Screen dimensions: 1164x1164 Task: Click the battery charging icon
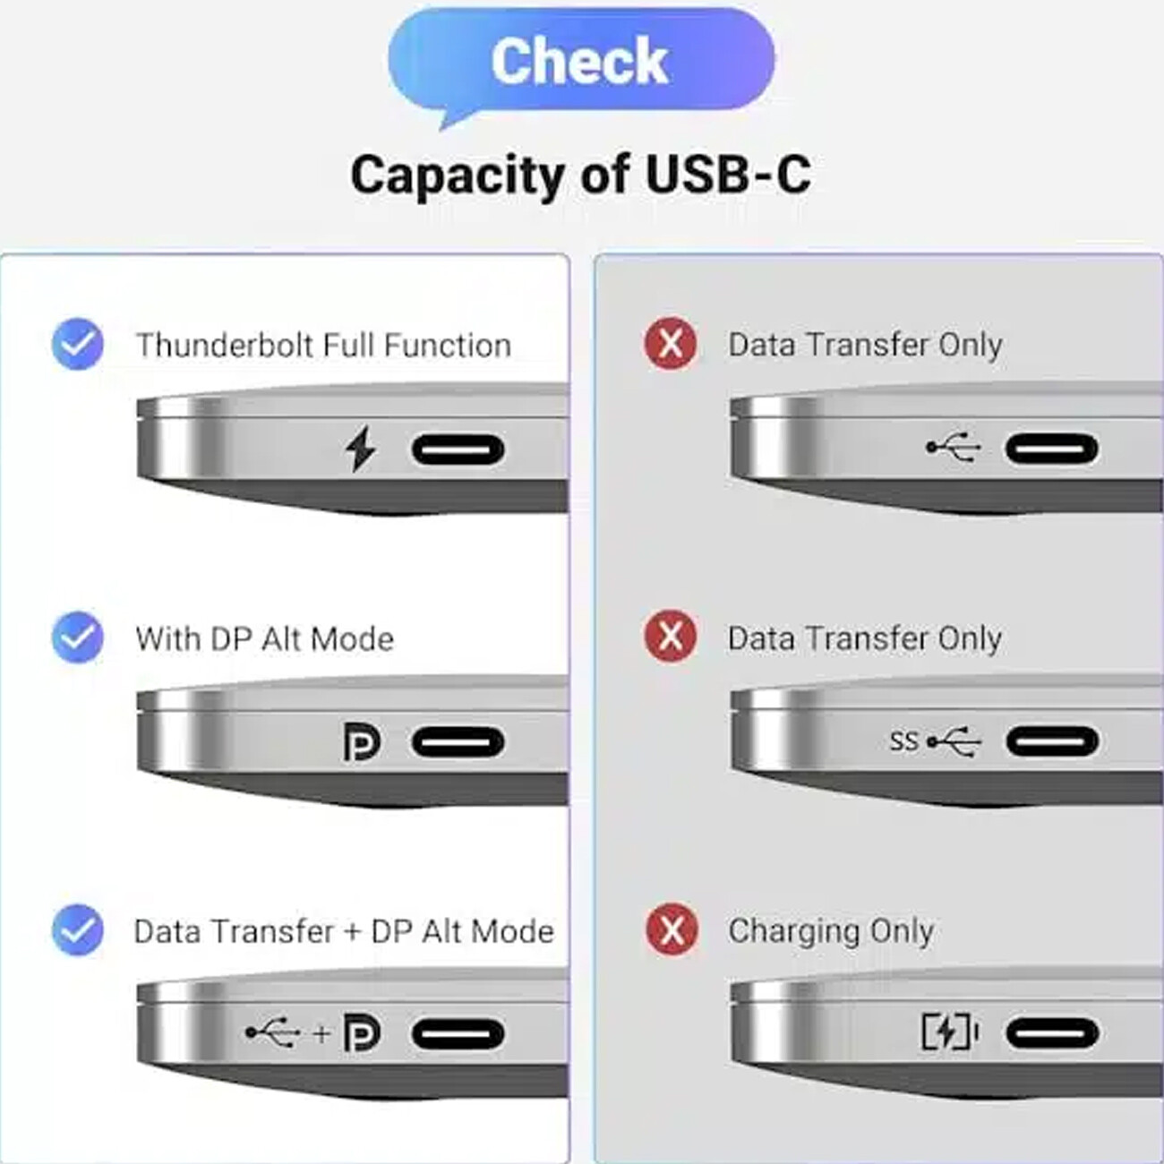tap(950, 1032)
